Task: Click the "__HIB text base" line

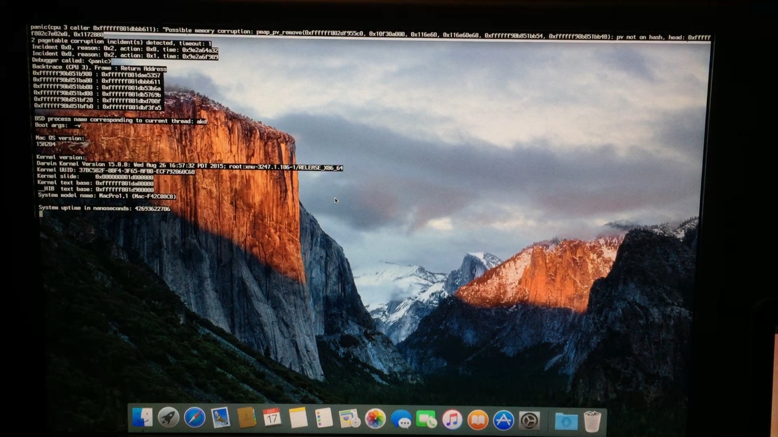Action: point(96,189)
